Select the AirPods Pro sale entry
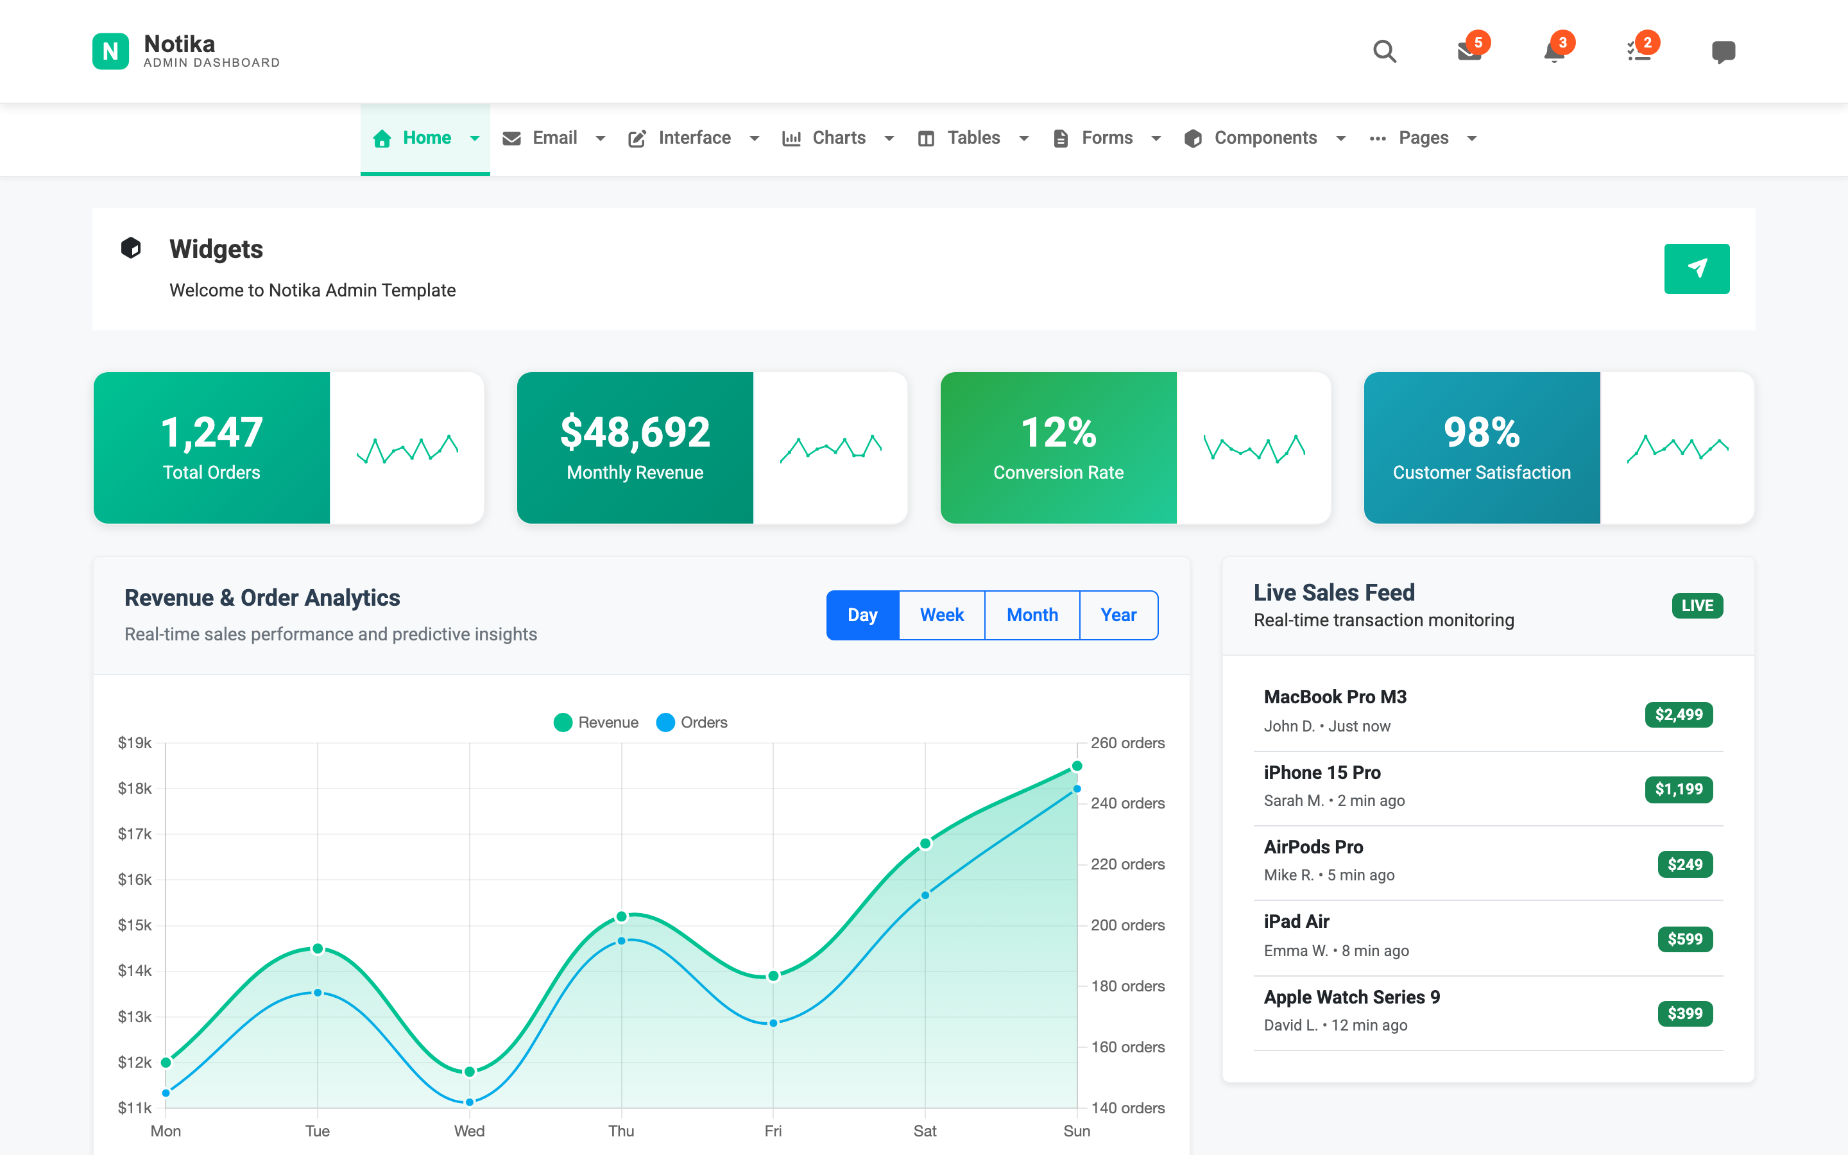The width and height of the screenshot is (1848, 1155). tap(1487, 862)
